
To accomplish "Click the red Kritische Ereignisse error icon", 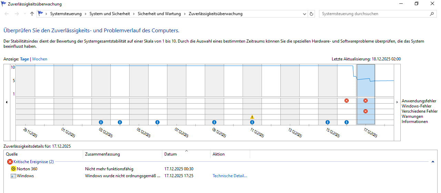I will tap(10, 162).
